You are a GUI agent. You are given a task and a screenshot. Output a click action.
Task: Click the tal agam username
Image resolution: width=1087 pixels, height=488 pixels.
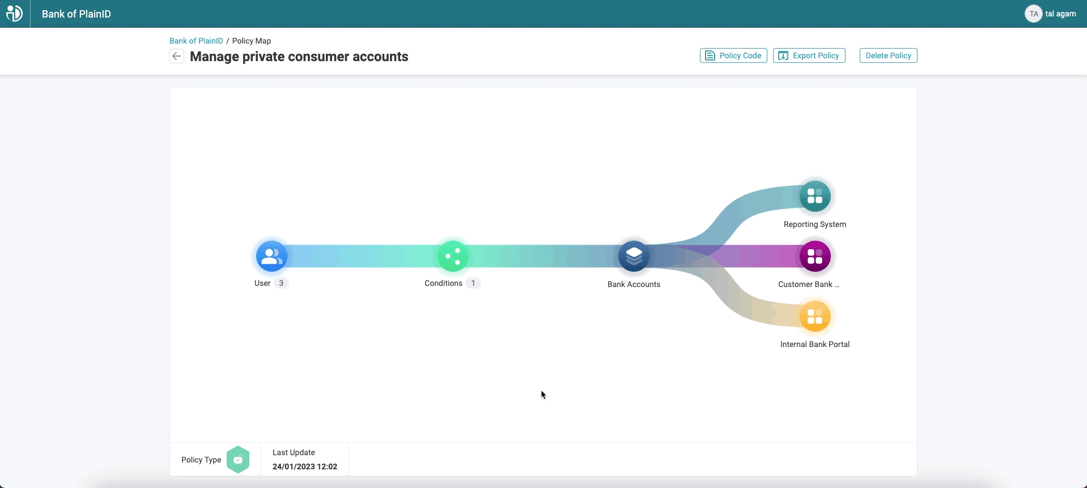tap(1060, 14)
